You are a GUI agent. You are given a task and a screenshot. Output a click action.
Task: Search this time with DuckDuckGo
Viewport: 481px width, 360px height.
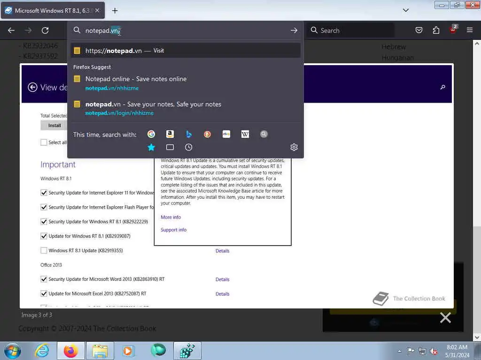pyautogui.click(x=207, y=134)
